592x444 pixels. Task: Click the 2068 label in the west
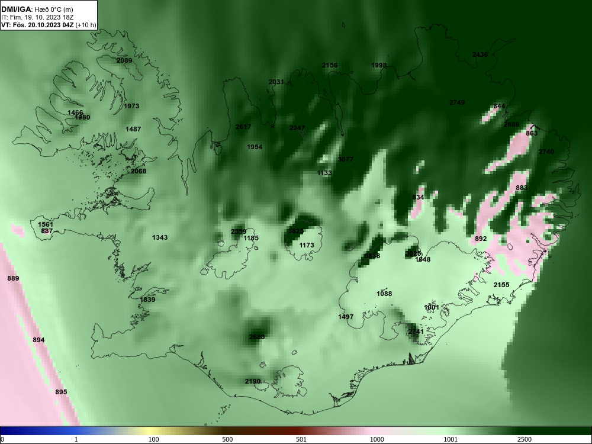tap(139, 172)
